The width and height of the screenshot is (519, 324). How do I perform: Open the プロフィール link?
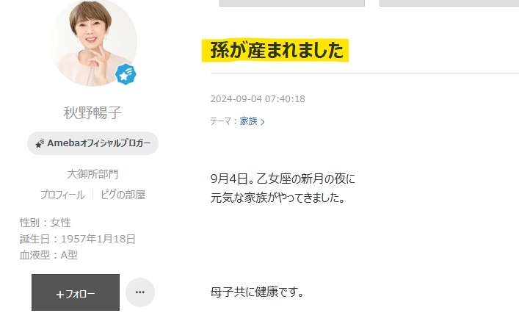pyautogui.click(x=62, y=195)
